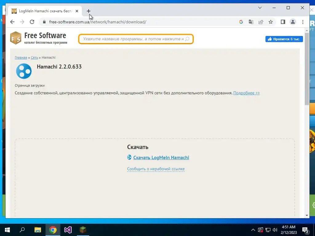Expand the hidden system tray icons

pyautogui.click(x=253, y=230)
